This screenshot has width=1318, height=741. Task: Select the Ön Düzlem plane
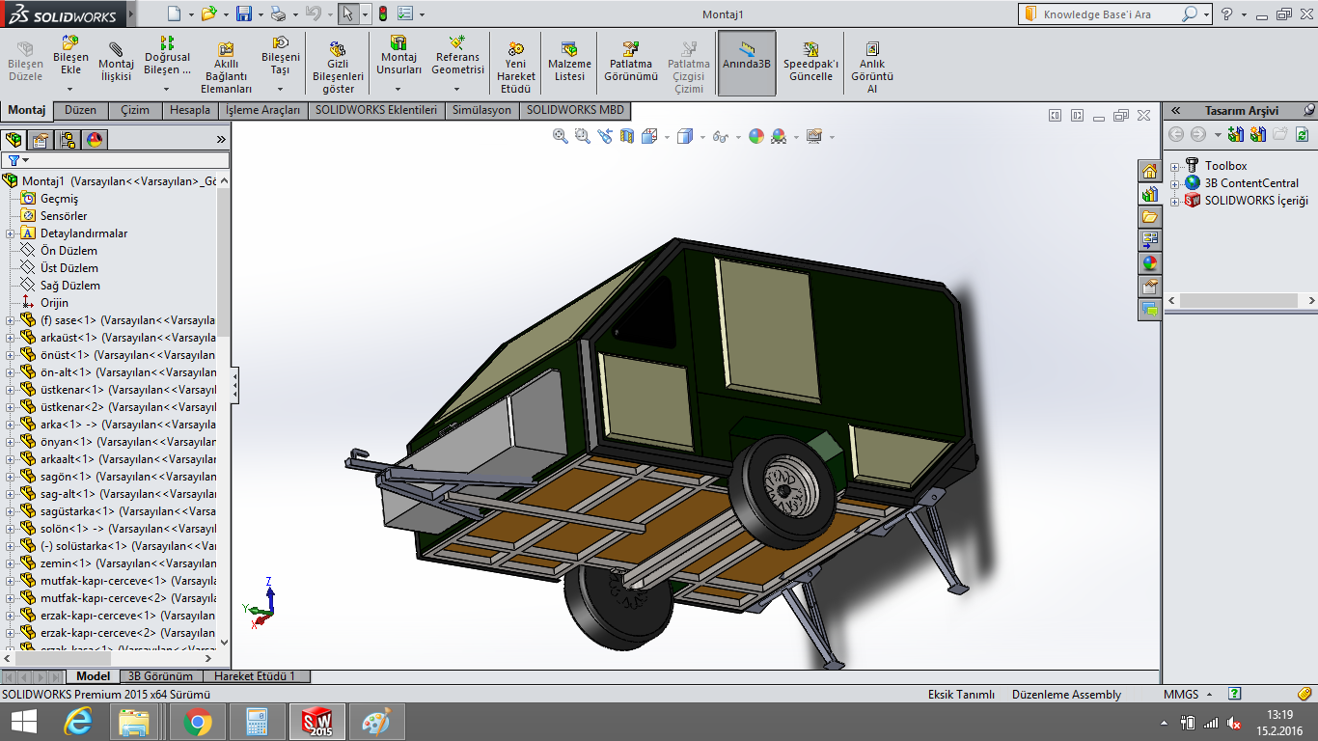pyautogui.click(x=69, y=251)
